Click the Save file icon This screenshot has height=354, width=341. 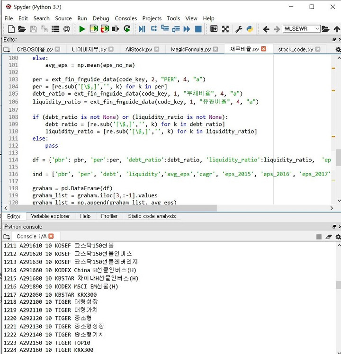(33, 29)
